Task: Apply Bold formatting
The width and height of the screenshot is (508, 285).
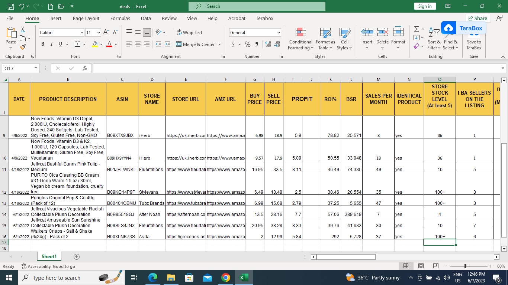Action: (43, 44)
